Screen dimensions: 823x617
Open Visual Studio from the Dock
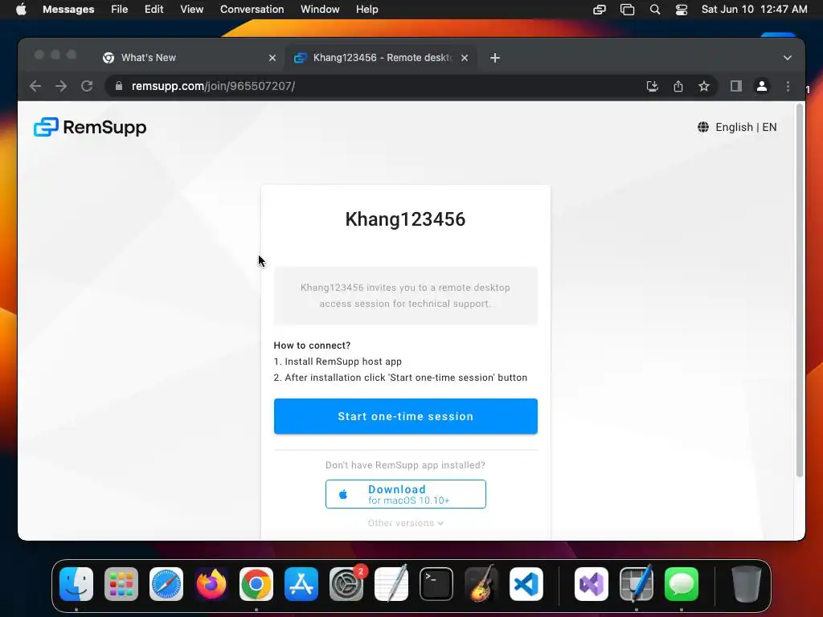592,584
